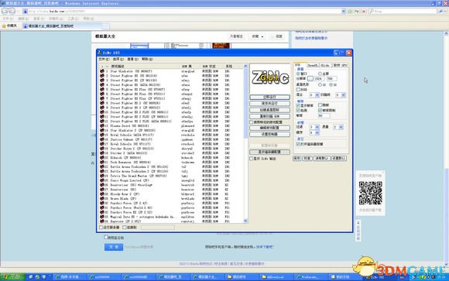The height and width of the screenshot is (281, 449).
Task: Click the icon of row 25 Sonic Wings Limited
Action: [102, 180]
